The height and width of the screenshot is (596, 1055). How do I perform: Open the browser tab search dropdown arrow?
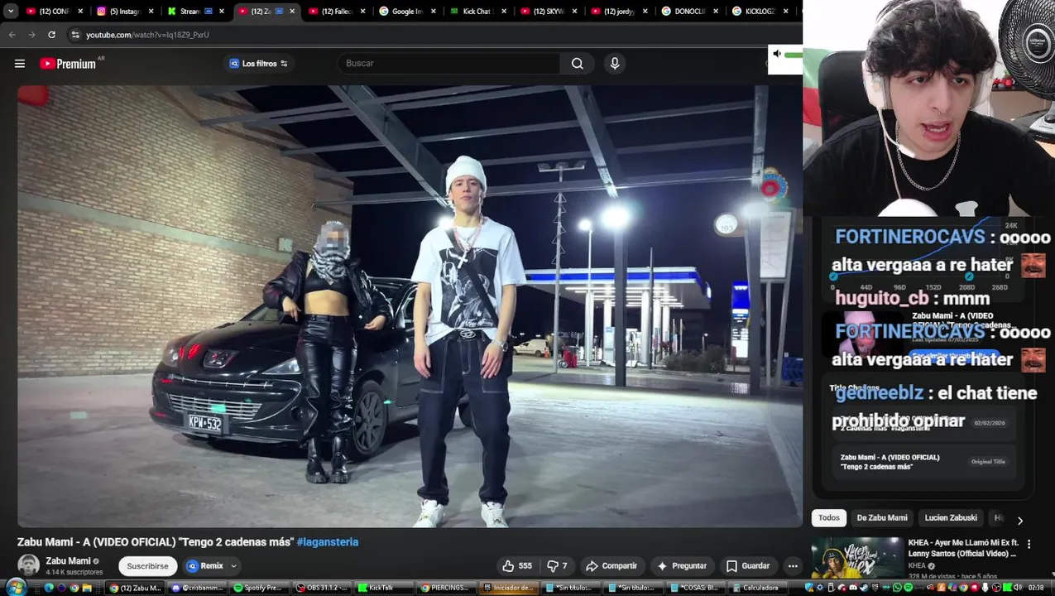click(11, 12)
